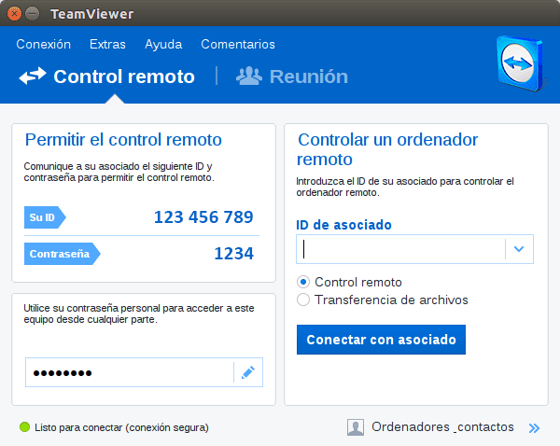Open the Comentarios menu
The image size is (560, 446).
[238, 44]
